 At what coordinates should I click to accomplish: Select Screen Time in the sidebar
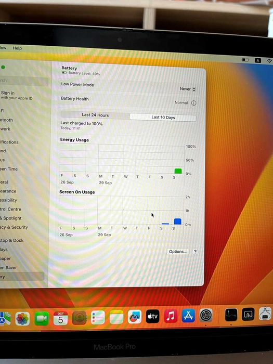pyautogui.click(x=9, y=169)
